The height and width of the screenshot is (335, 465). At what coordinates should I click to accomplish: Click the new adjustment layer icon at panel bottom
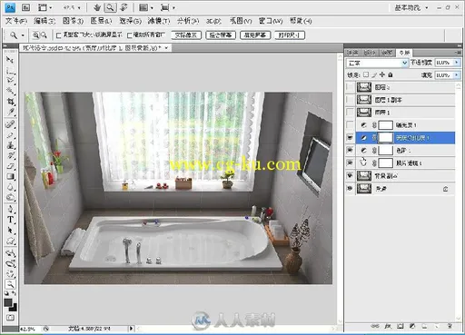(412, 326)
